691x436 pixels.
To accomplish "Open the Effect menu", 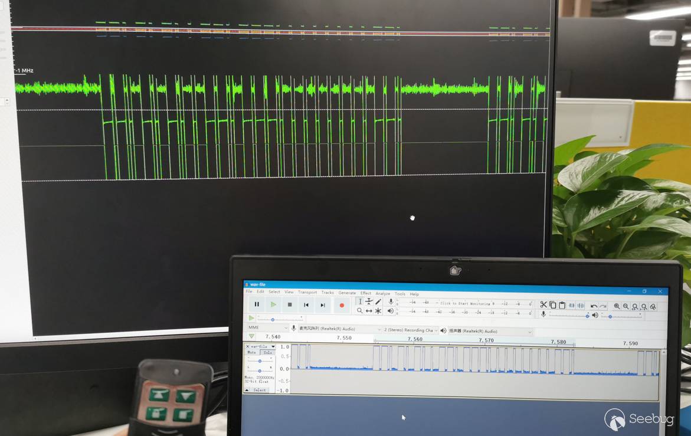I will 366,293.
